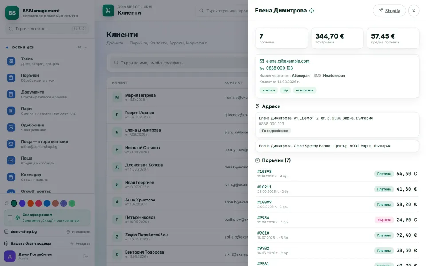The image size is (426, 266).
Task: Open returned order #9934
Action: point(337,219)
